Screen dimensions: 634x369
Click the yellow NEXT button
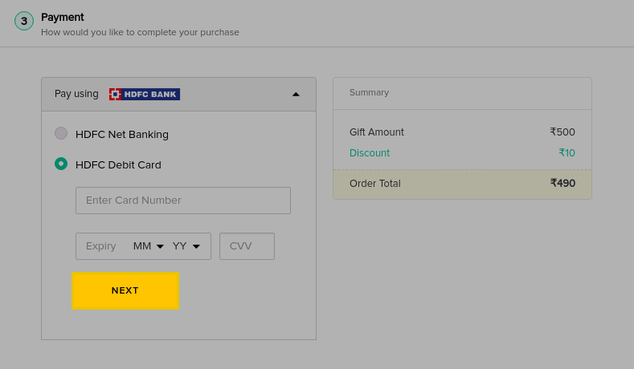tap(125, 290)
